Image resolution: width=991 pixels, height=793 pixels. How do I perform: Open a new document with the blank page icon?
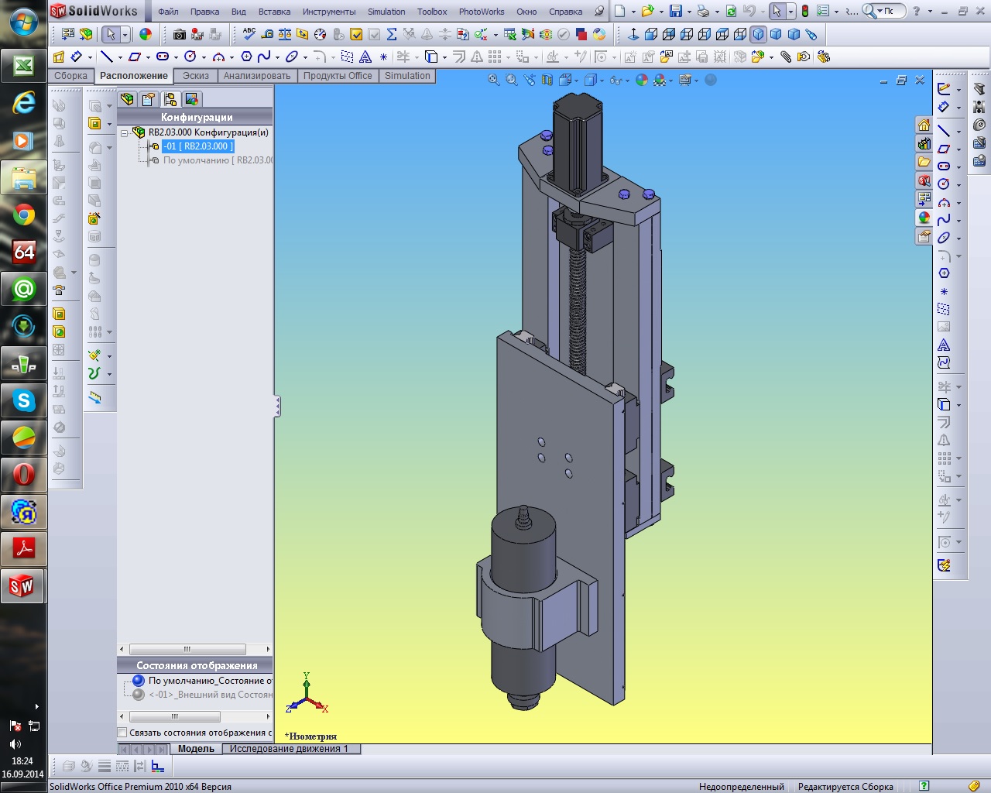pyautogui.click(x=620, y=11)
